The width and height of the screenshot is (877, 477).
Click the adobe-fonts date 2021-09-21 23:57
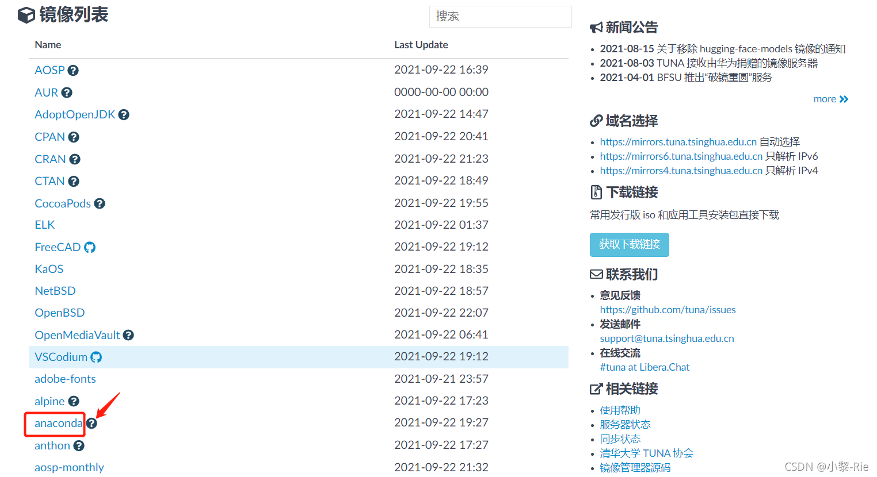coord(441,379)
